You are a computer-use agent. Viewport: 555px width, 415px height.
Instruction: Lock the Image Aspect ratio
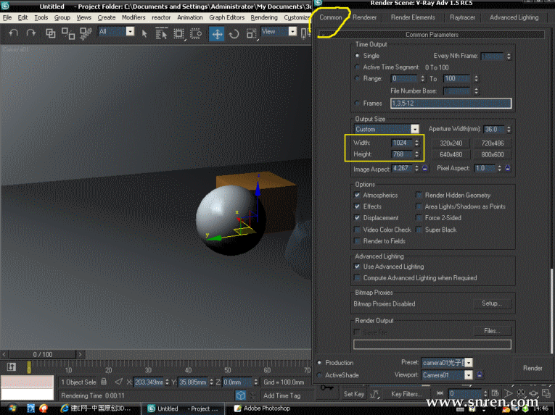(x=426, y=169)
